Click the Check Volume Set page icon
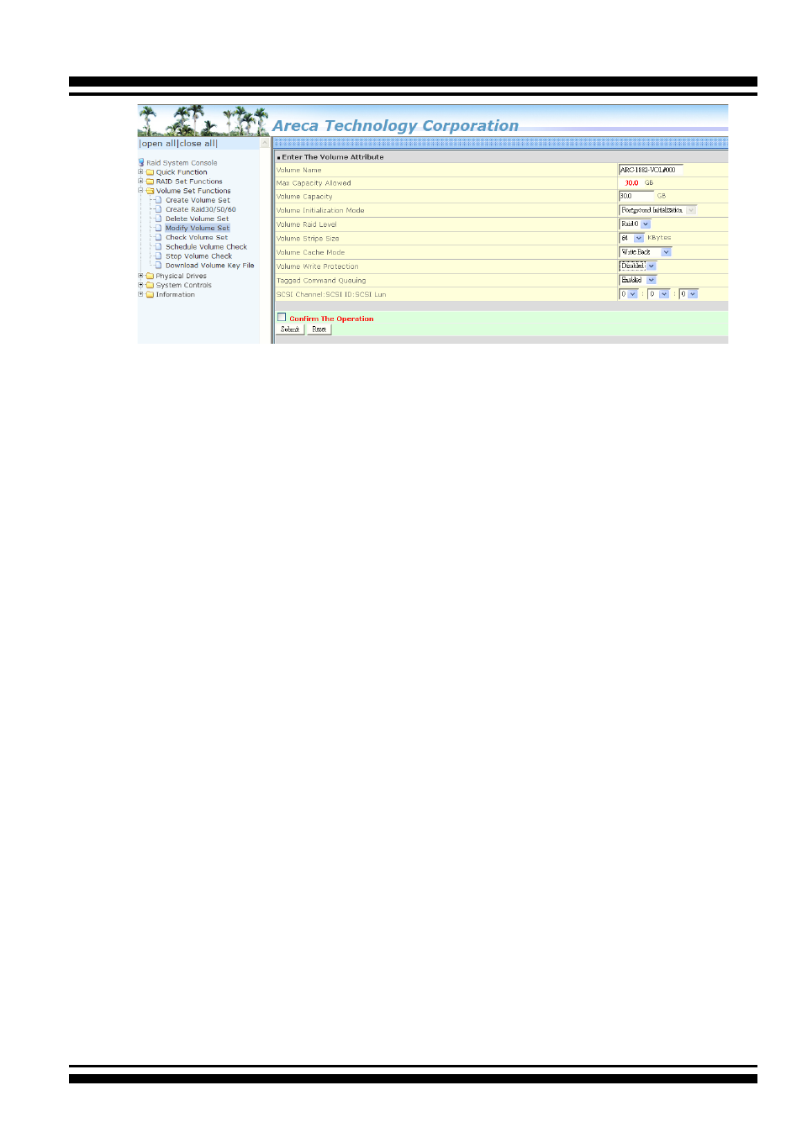The height and width of the screenshot is (1138, 802). 159,237
